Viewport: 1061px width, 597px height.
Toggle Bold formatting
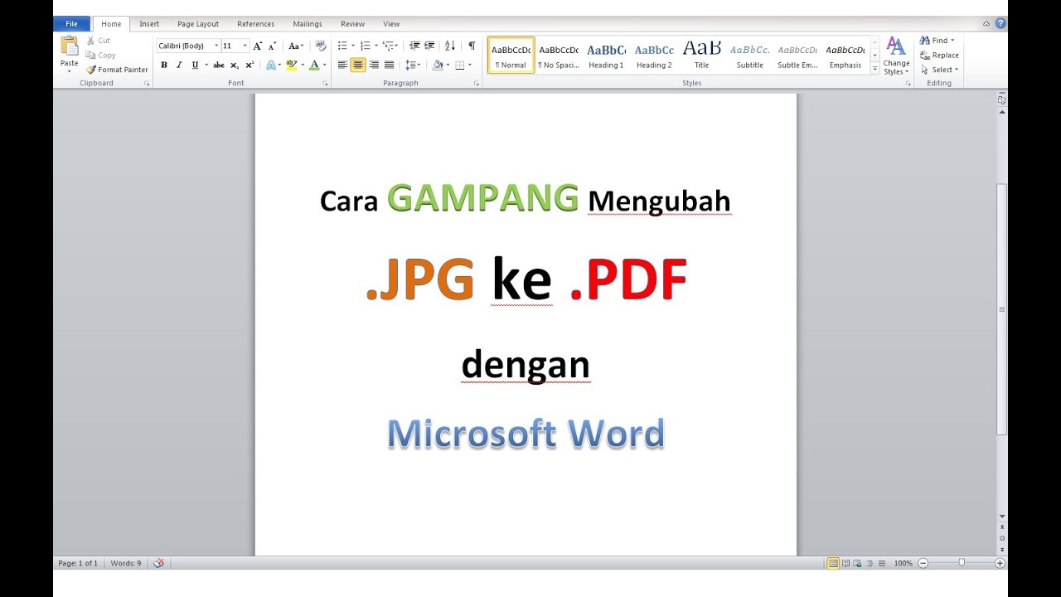[x=164, y=65]
